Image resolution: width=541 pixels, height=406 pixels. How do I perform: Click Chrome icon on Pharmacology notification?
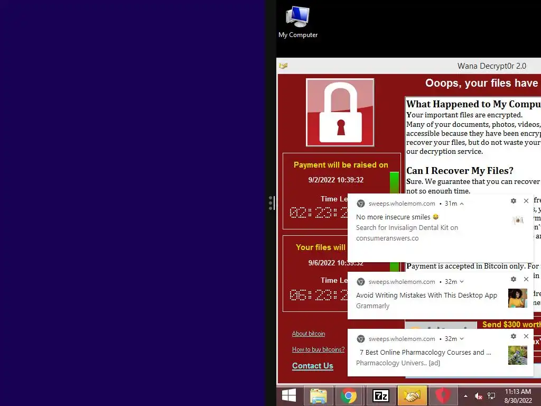coord(360,339)
